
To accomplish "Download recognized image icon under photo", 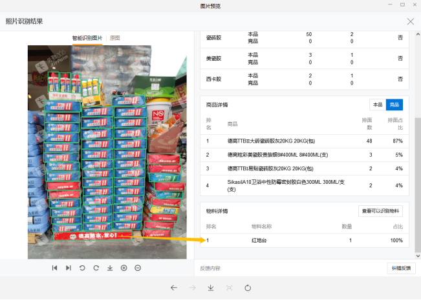I will coord(110,268).
